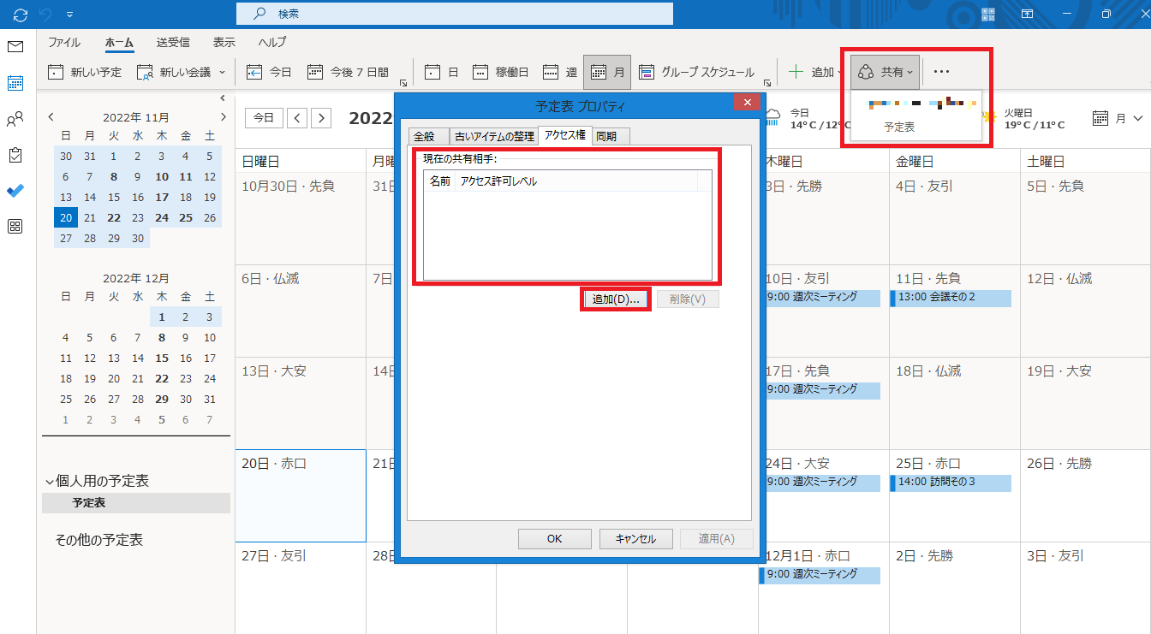Open 9:00 週次ミーティング on 24日
Image resolution: width=1151 pixels, height=634 pixels.
820,483
